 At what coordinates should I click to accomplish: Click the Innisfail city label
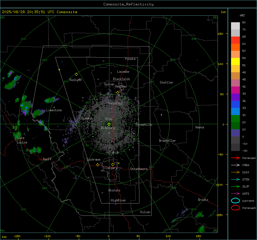click(115, 103)
